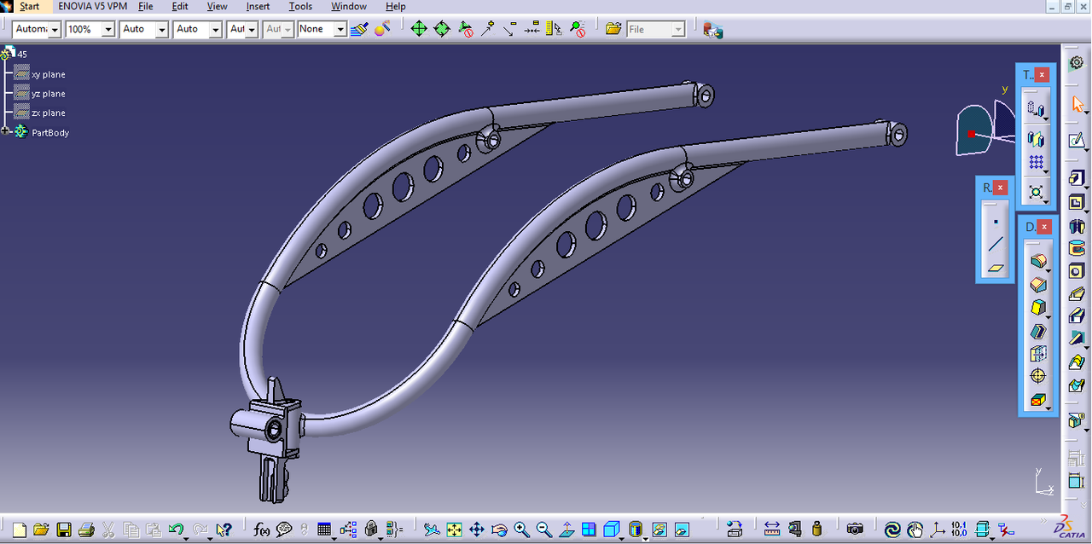Close the Dress-Up floating toolbar

pos(1043,227)
